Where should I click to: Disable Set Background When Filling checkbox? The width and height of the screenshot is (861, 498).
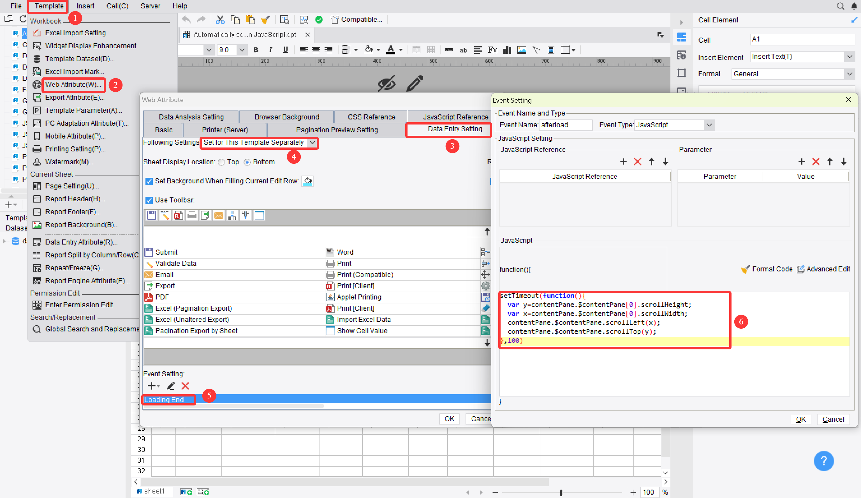(149, 181)
